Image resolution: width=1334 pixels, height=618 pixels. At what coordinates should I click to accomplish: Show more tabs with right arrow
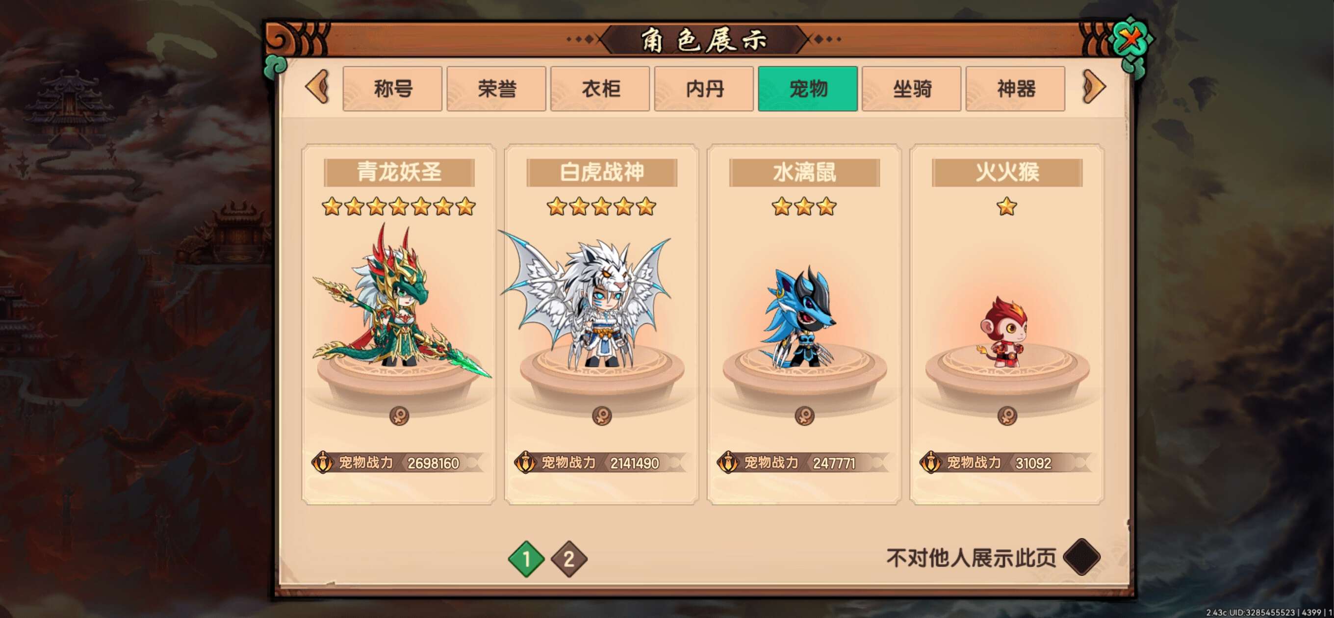tap(1094, 87)
